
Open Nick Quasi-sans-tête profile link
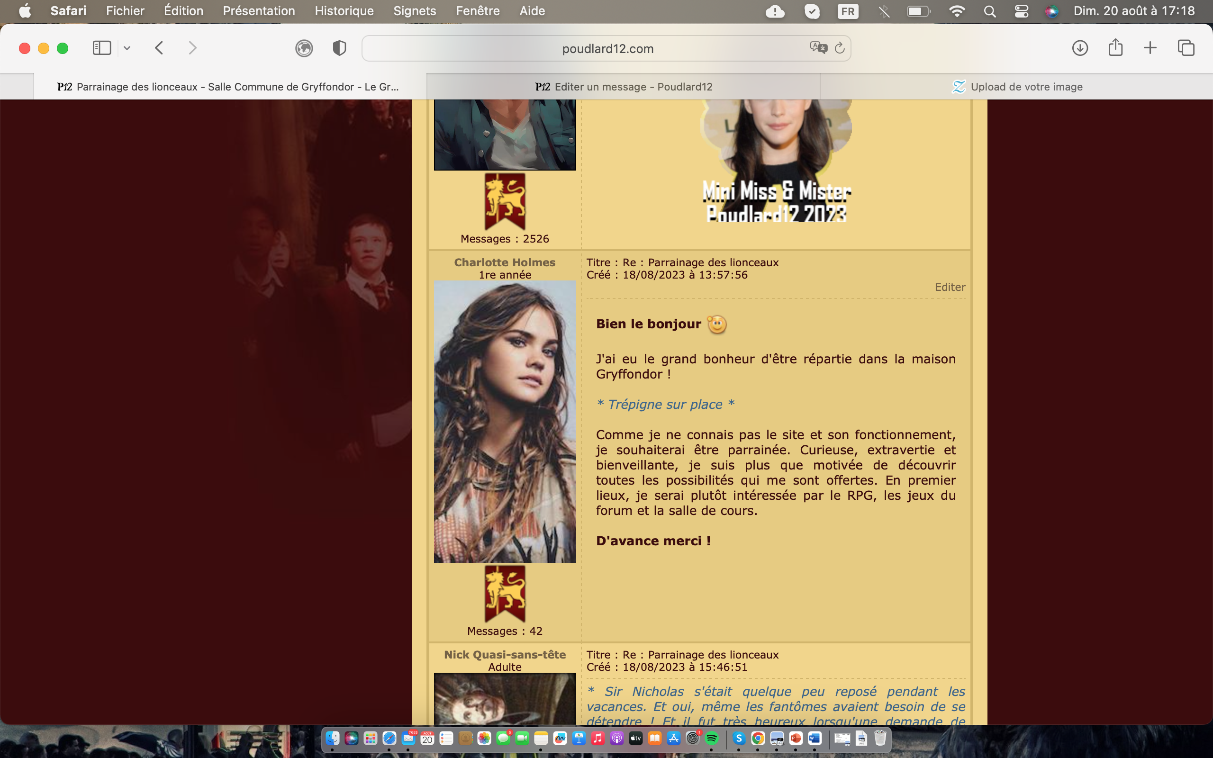pyautogui.click(x=504, y=655)
